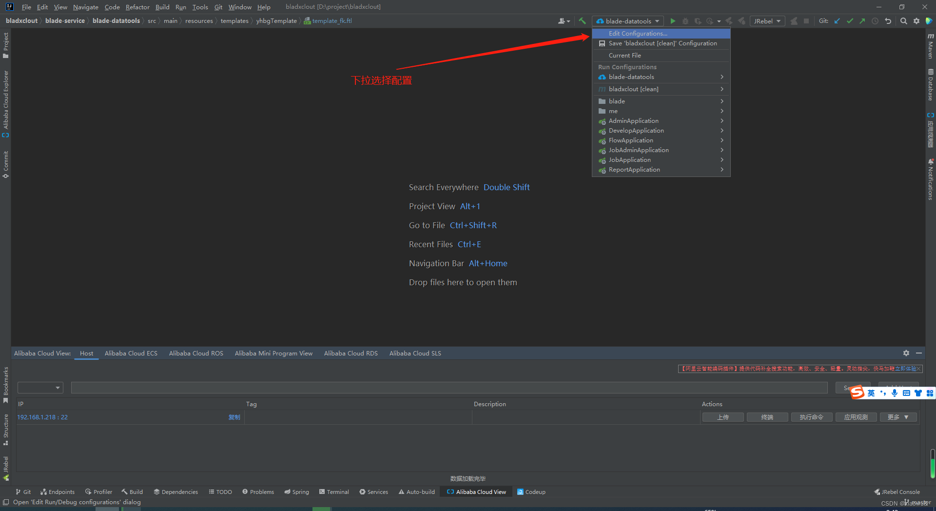936x511 pixels.
Task: Click Git Rollback undo icon
Action: coord(888,21)
